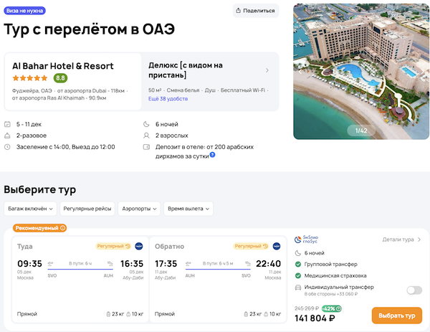430x332 pixels.
Task: Click the -42% discount badge
Action: (x=332, y=309)
